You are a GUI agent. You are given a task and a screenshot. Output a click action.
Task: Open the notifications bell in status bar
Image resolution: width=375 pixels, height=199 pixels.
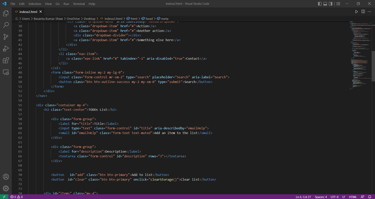pyautogui.click(x=369, y=197)
